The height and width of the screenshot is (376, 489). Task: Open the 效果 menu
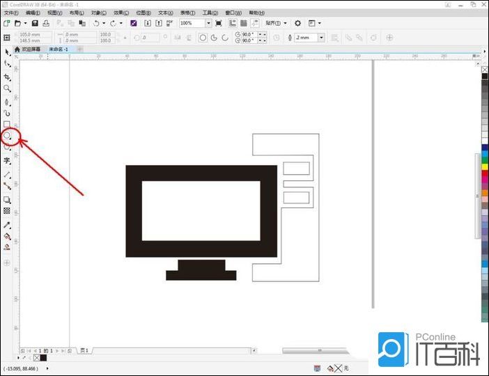pos(121,13)
